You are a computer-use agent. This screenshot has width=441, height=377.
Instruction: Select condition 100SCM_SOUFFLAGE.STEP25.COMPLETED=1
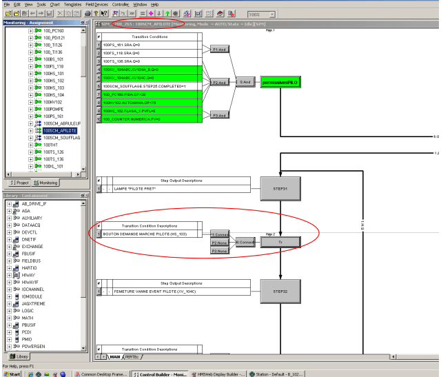point(150,86)
